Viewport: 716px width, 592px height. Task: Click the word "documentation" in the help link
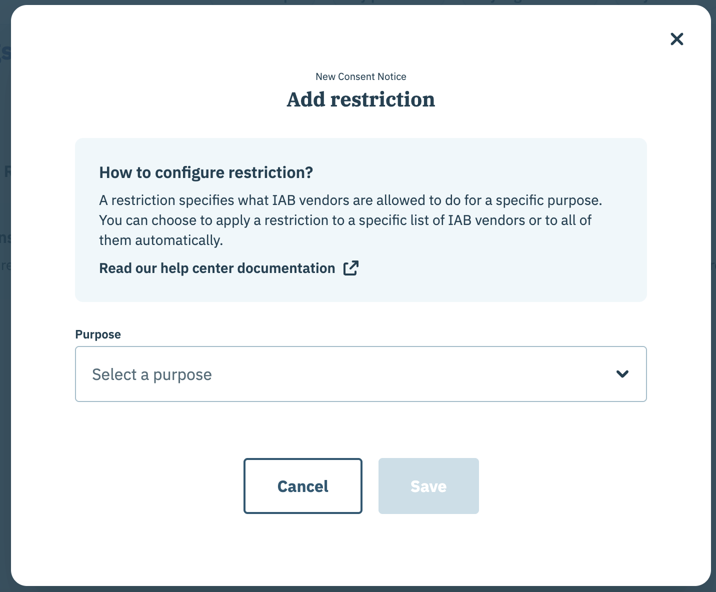click(286, 268)
